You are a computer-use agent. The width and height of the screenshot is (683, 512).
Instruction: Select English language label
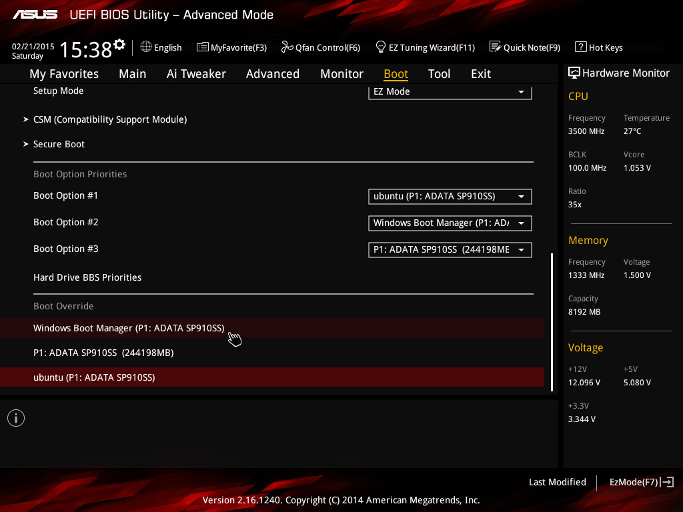point(167,47)
